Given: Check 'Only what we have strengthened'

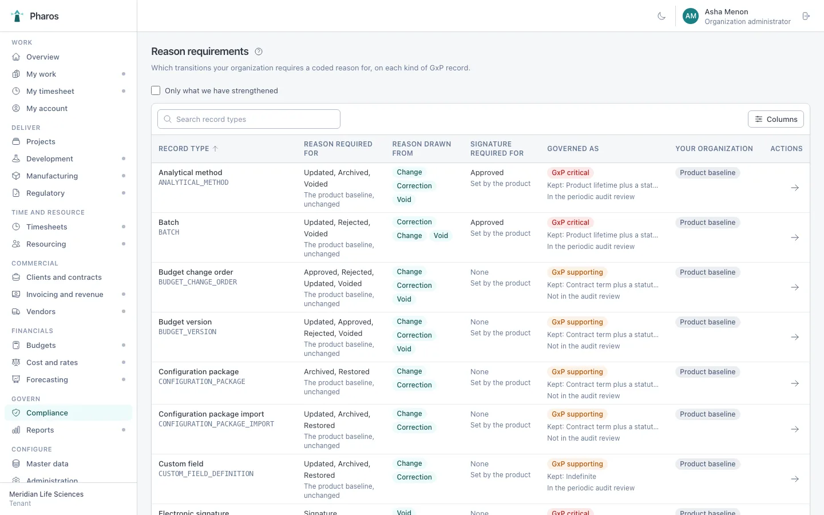Looking at the screenshot, I should (156, 90).
